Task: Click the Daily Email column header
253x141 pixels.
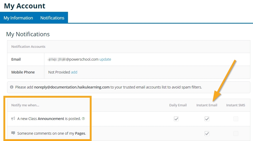Action: (178, 105)
